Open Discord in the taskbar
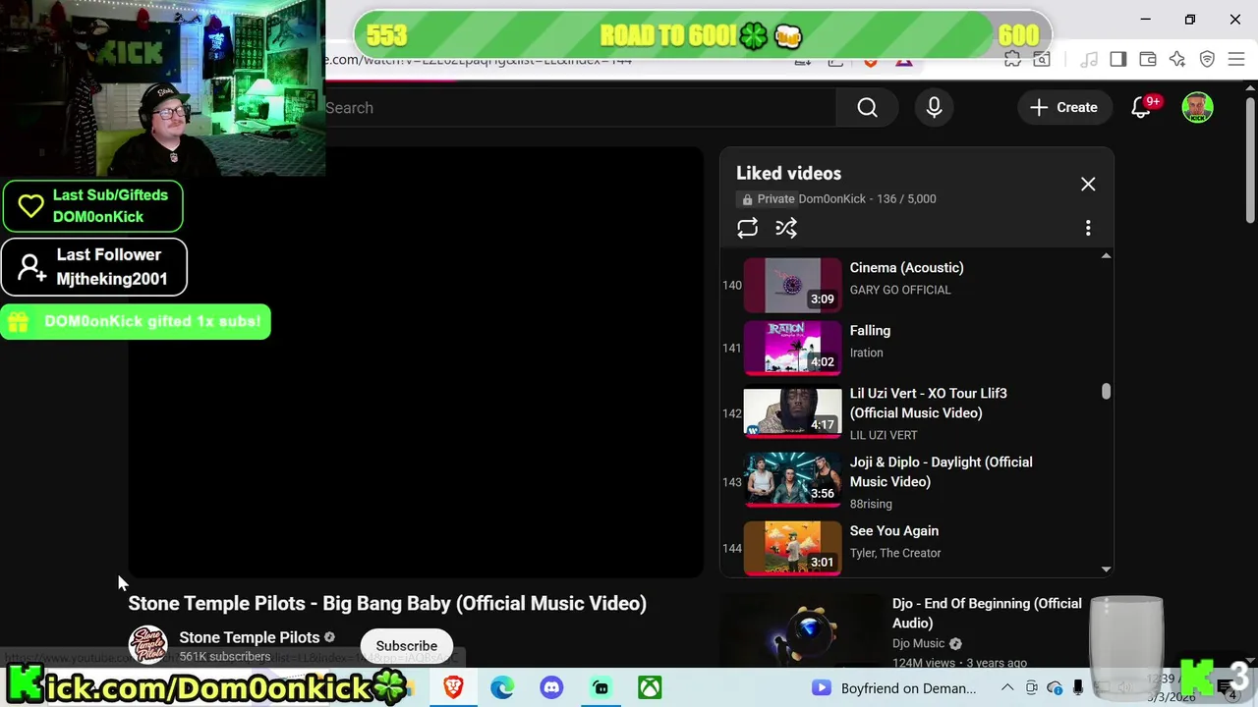 coord(551,687)
